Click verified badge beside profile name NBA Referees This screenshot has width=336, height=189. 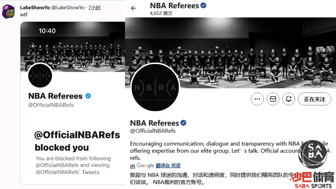(x=183, y=123)
